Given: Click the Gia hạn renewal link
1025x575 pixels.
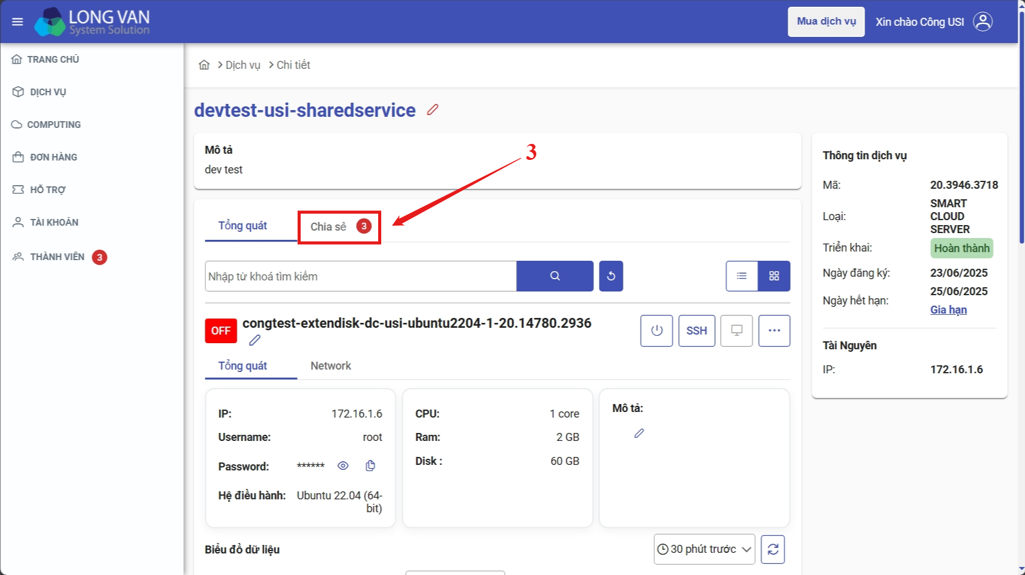Looking at the screenshot, I should tap(948, 310).
